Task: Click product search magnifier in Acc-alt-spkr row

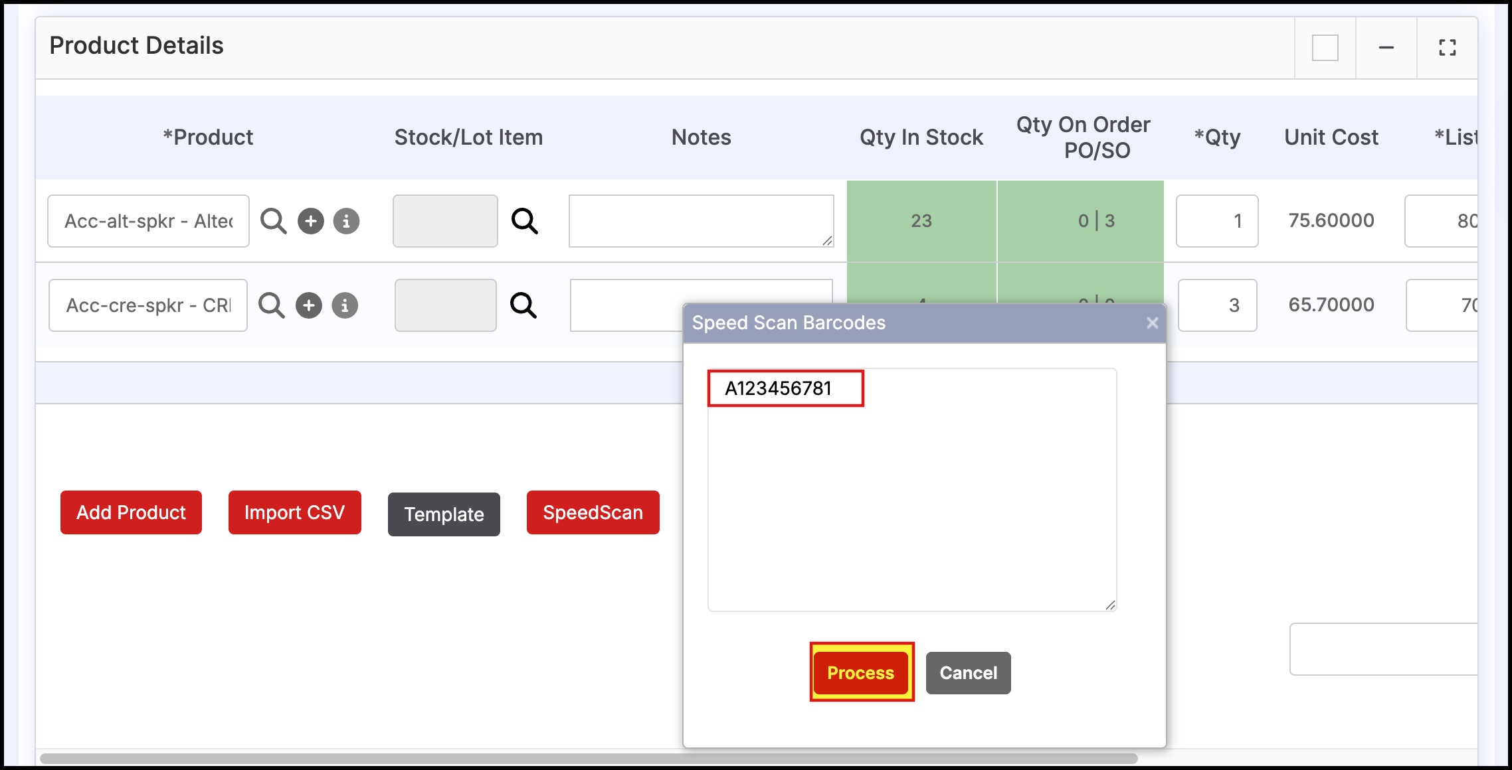Action: click(273, 221)
